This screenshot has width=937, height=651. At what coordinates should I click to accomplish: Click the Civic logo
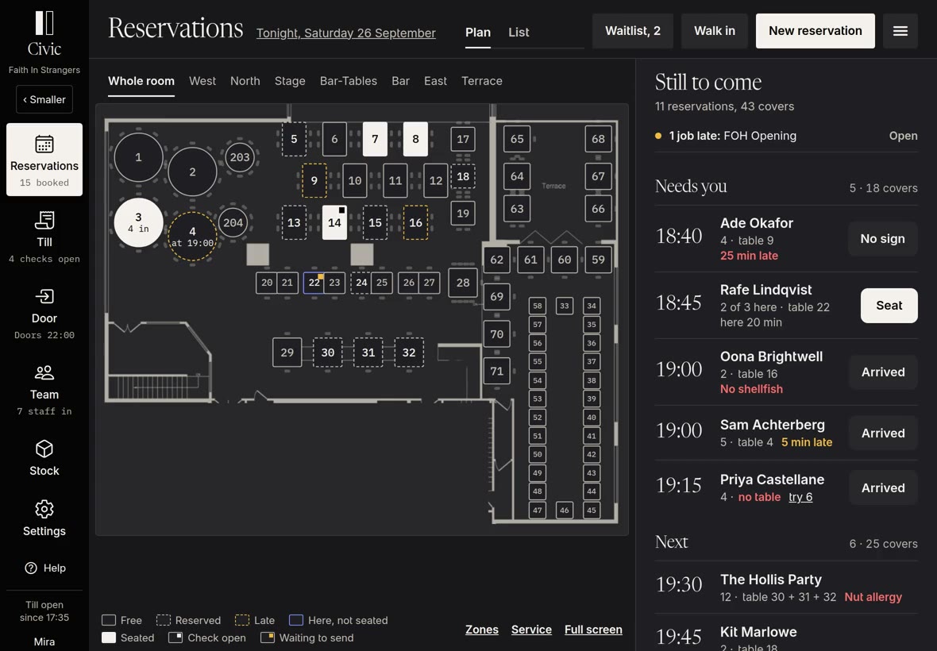coord(44,33)
